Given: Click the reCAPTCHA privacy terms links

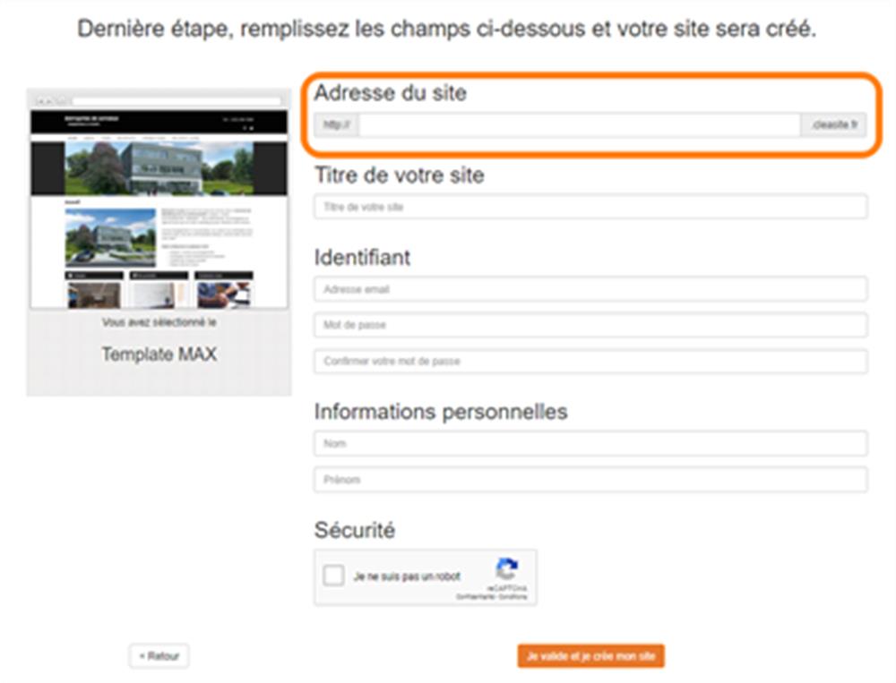Looking at the screenshot, I should coord(491,597).
